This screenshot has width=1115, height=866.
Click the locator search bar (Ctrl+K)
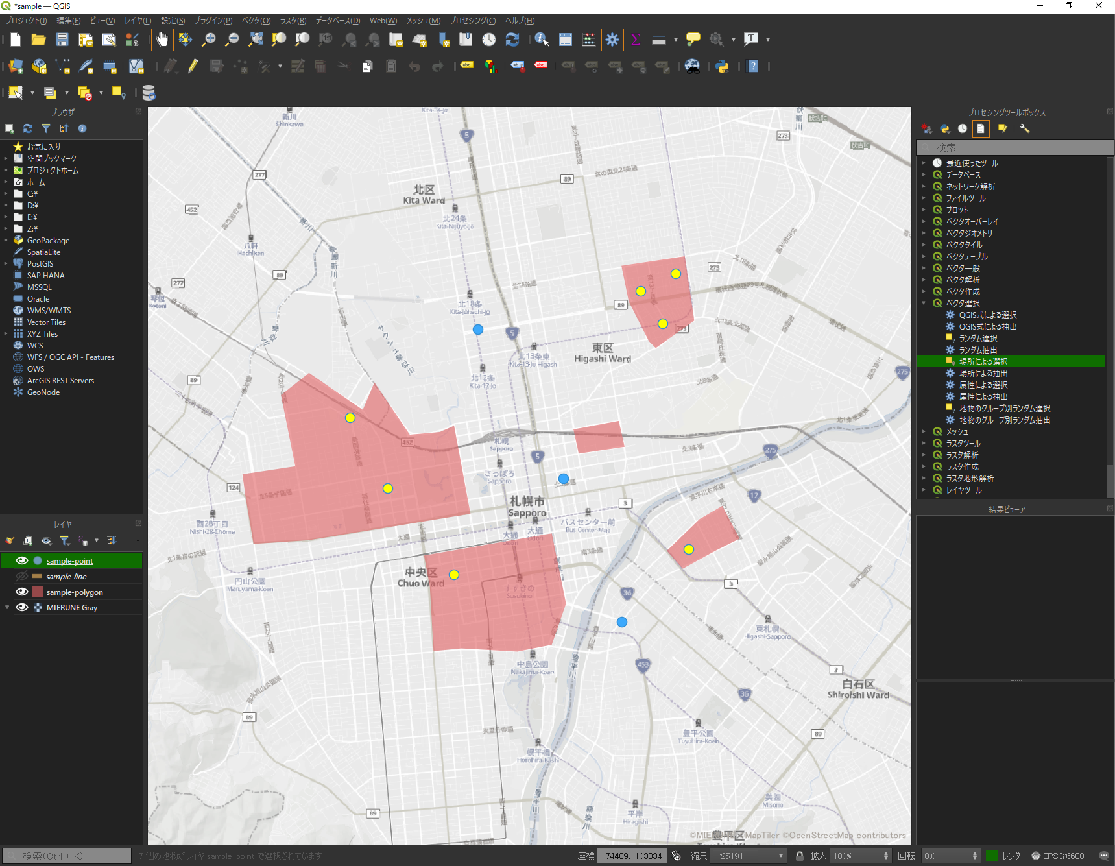tap(67, 856)
